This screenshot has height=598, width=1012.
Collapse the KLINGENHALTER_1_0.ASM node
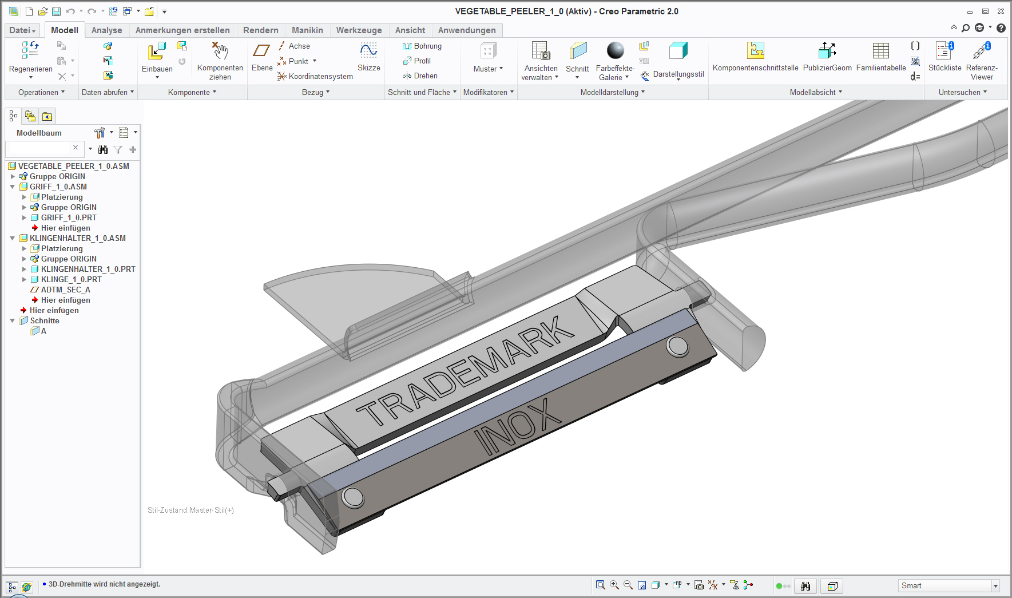(x=13, y=238)
